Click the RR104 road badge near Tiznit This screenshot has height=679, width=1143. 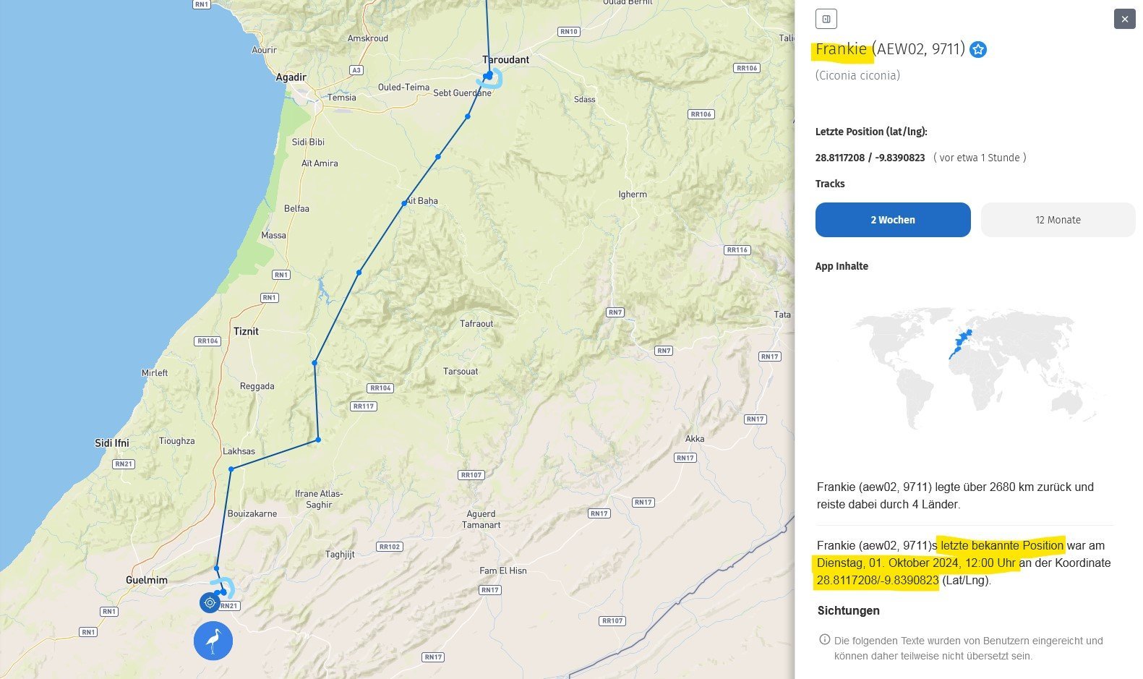coord(207,341)
